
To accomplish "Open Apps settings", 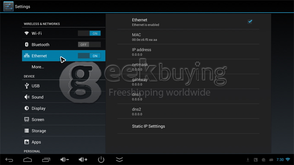I will [x=64, y=142].
